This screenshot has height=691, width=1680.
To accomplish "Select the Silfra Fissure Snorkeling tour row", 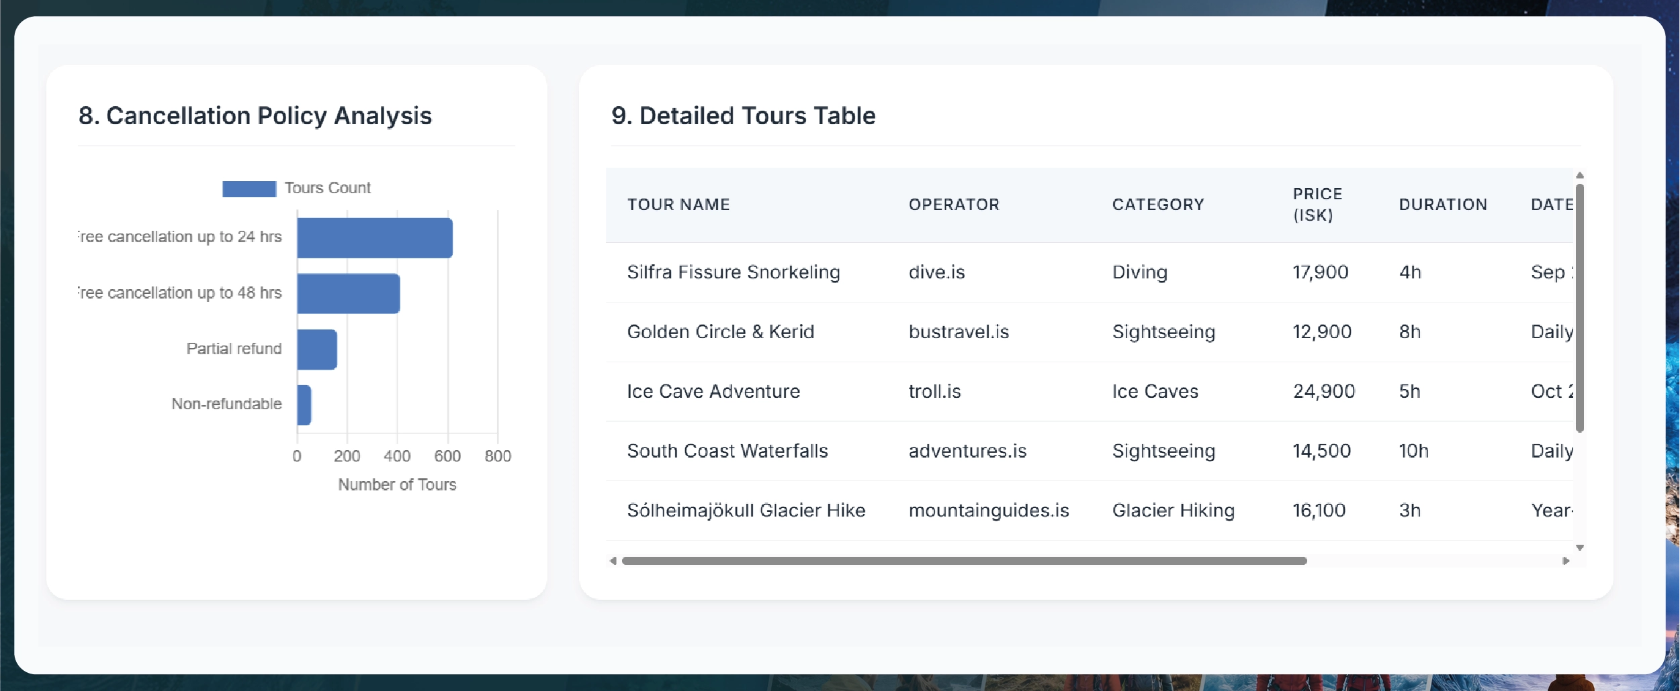I will point(734,272).
